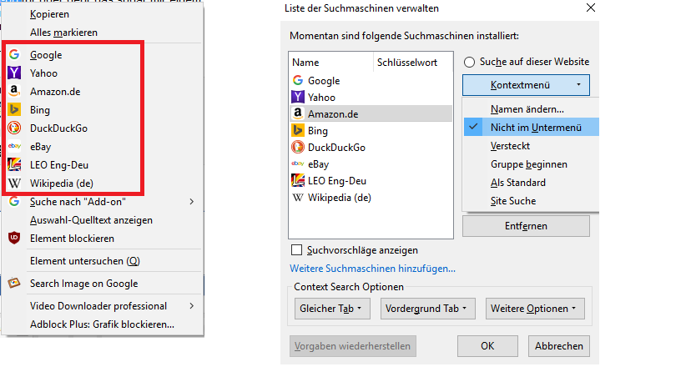Screen dimensions: 691x367
Task: Select the Suche auf dieser Website radio button
Action: 469,62
